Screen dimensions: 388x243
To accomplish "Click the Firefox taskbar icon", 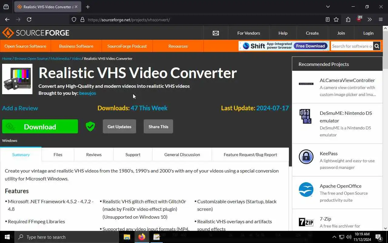I will [x=142, y=237].
